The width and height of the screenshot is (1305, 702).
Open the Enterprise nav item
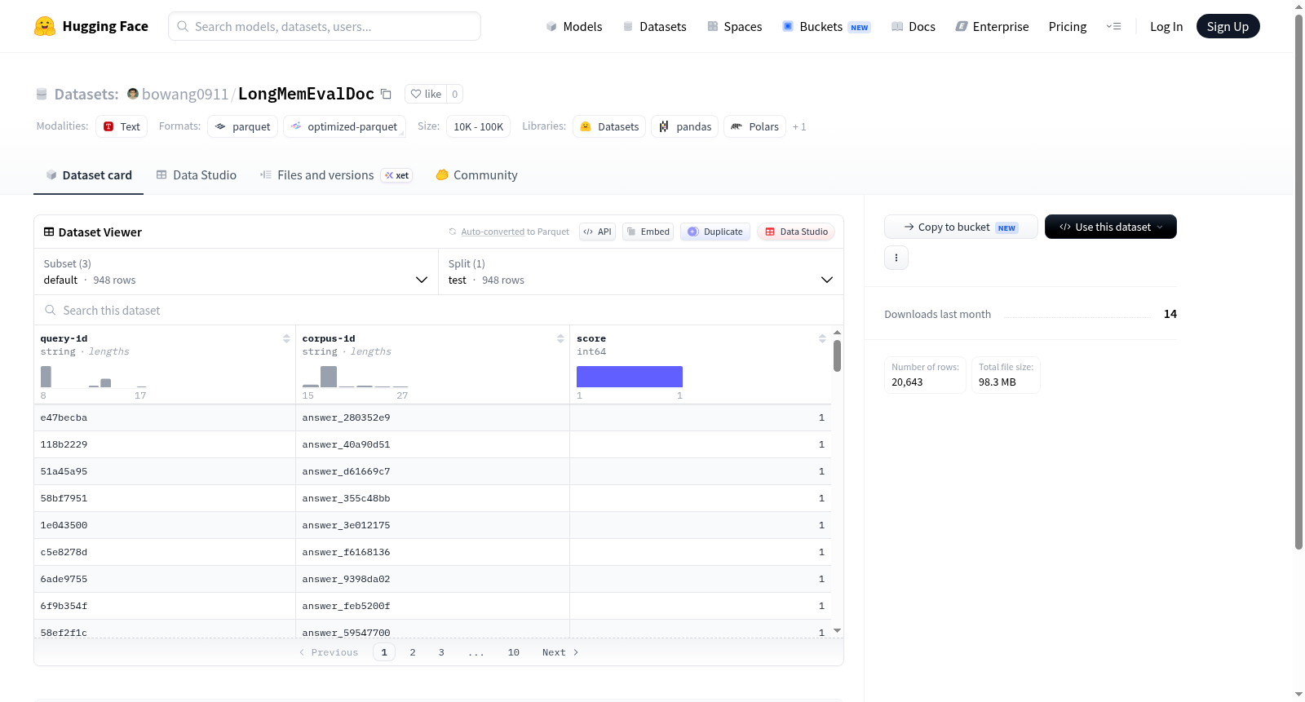click(x=992, y=26)
